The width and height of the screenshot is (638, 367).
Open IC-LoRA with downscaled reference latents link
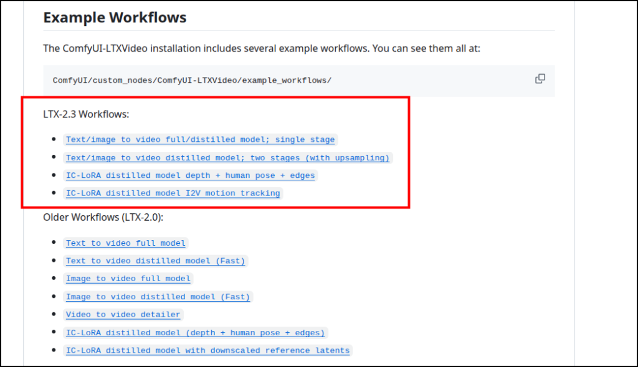[x=207, y=351]
